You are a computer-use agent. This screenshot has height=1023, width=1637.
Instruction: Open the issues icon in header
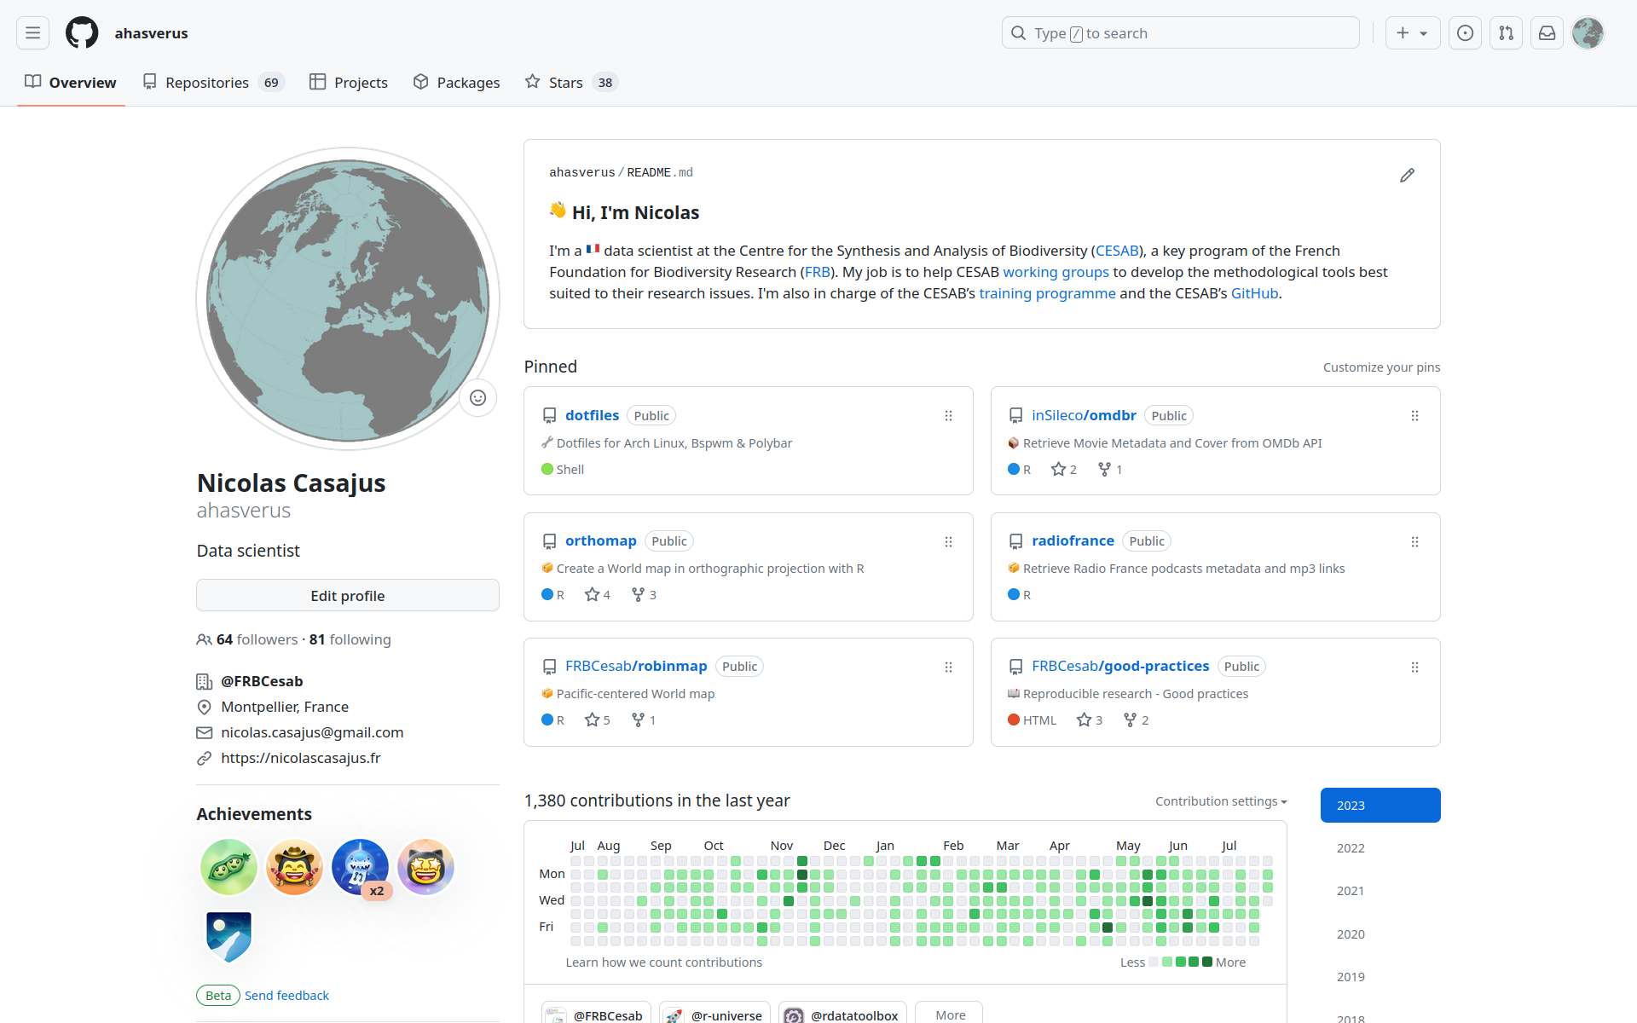(1465, 33)
